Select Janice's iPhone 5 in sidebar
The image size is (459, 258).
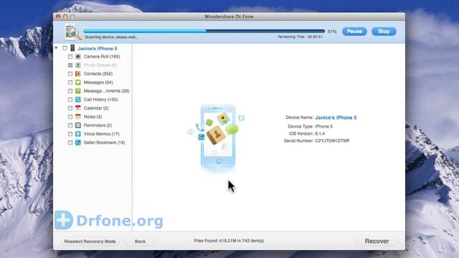[98, 48]
